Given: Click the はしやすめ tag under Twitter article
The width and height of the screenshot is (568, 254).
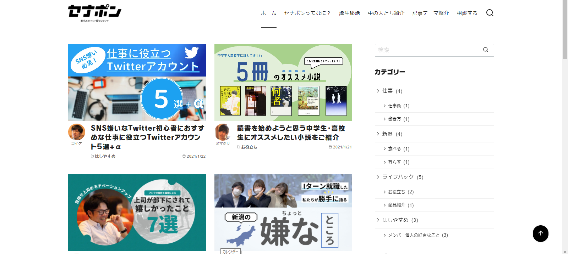Looking at the screenshot, I should point(105,156).
